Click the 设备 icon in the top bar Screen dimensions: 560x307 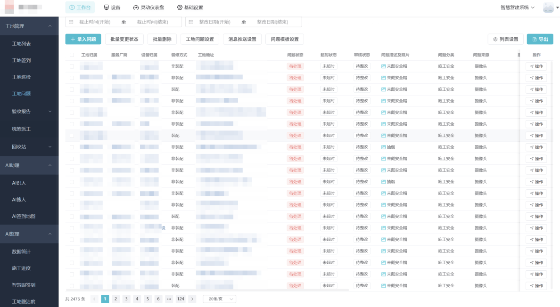click(106, 8)
